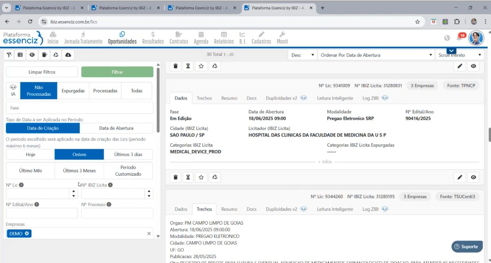Toggle date type to Data de Abertura
The width and height of the screenshot is (491, 263).
tap(116, 128)
